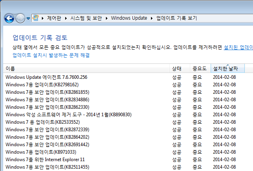Expand the arrow after 시스템 및 보안
The height and width of the screenshot is (171, 253).
pos(107,18)
